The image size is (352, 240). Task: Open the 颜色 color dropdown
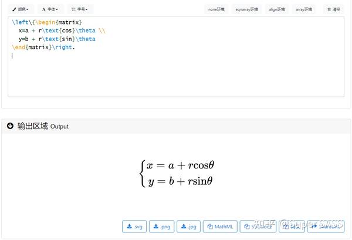point(20,9)
